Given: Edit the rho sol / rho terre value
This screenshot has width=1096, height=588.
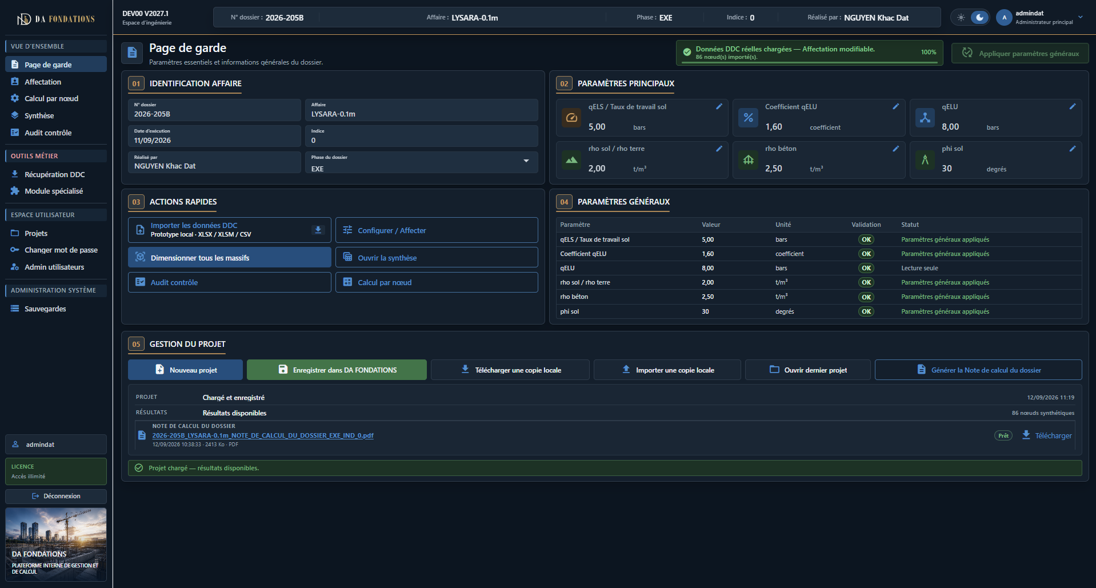Looking at the screenshot, I should click(719, 149).
